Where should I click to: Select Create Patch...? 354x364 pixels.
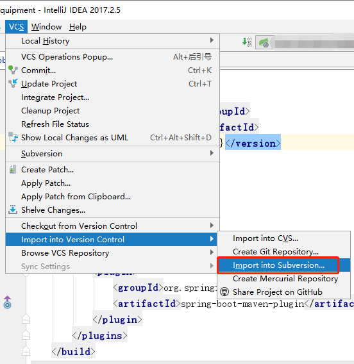113,170
